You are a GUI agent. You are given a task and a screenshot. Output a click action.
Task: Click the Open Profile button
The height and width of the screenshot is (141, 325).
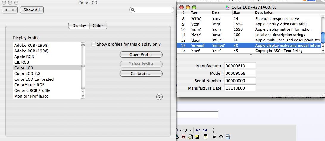tap(141, 55)
